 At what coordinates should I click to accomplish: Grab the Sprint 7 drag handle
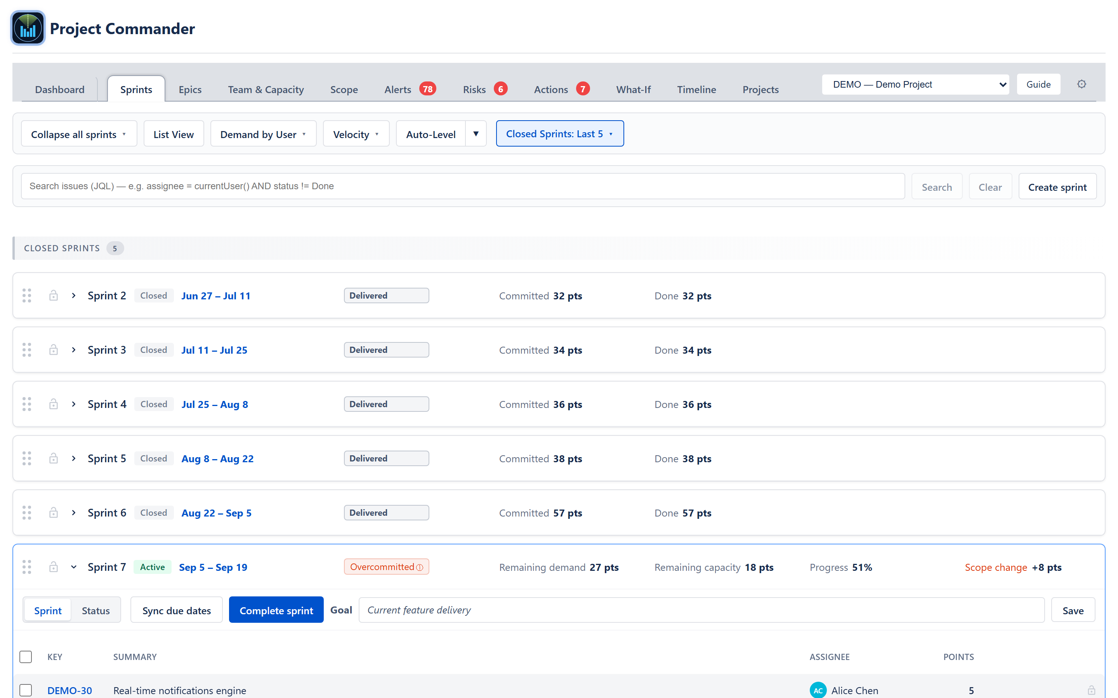tap(27, 567)
